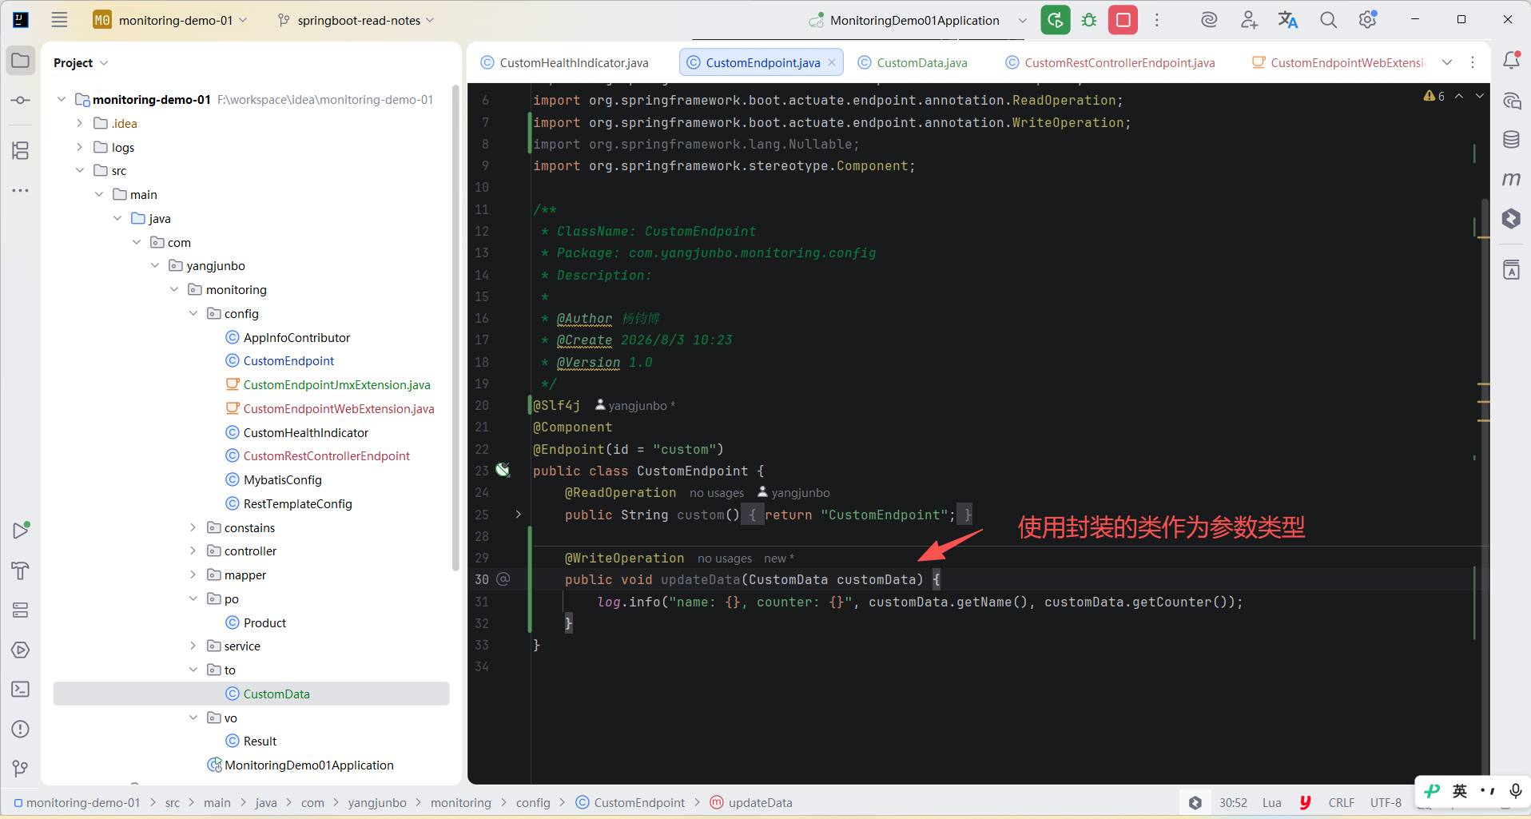
Task: Show the hidden editor tabs list
Action: [1447, 62]
